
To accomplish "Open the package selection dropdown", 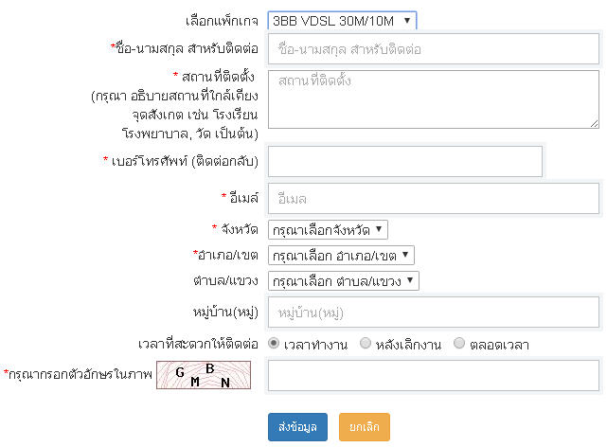I will click(341, 20).
